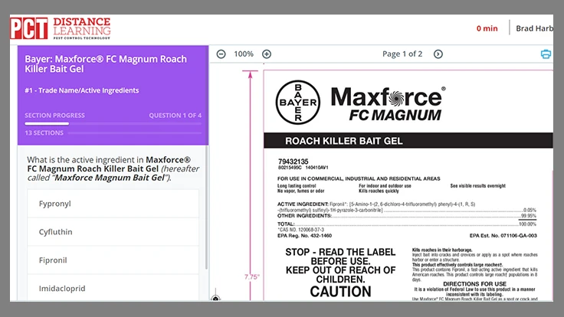Click the 0 min timer display
The height and width of the screenshot is (317, 564).
coord(487,28)
